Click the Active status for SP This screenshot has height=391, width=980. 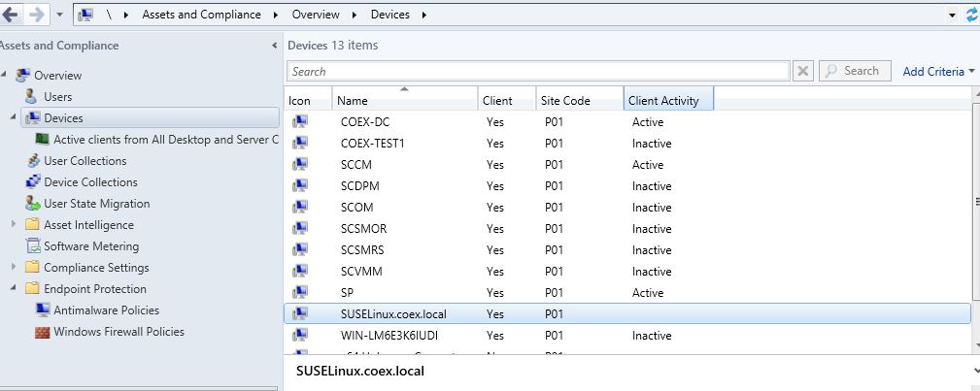648,292
